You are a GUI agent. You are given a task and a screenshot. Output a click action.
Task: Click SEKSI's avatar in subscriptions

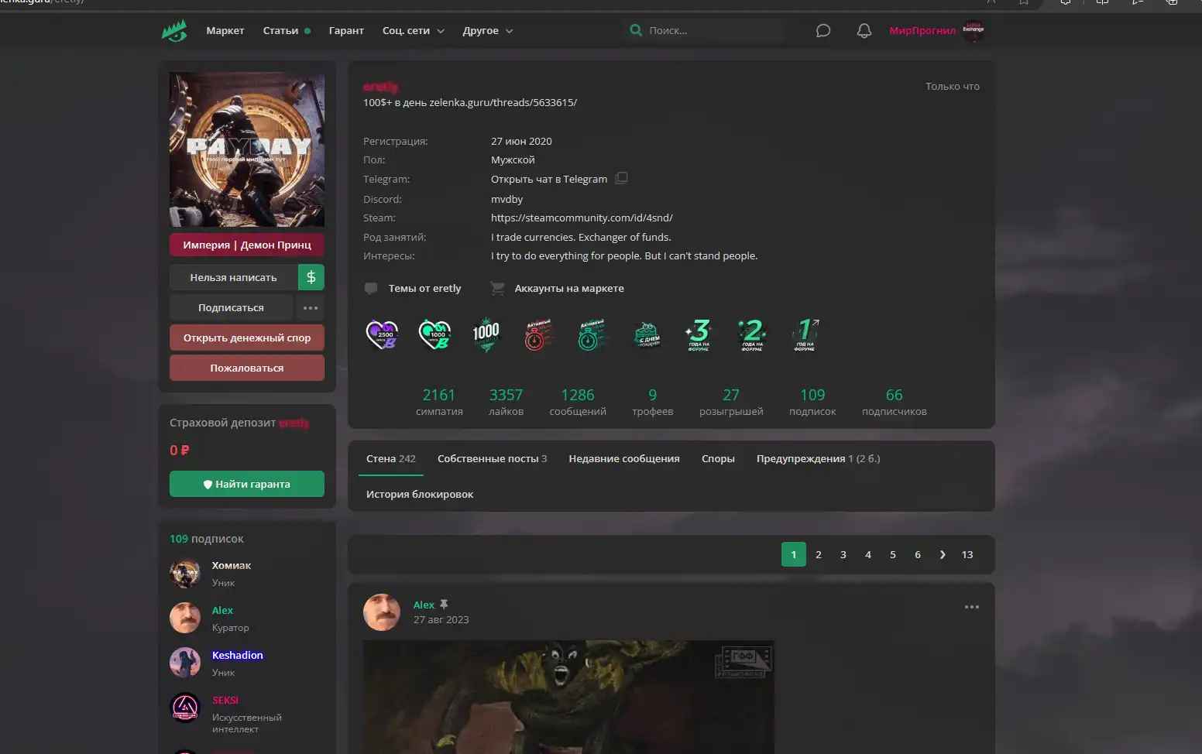coord(185,708)
